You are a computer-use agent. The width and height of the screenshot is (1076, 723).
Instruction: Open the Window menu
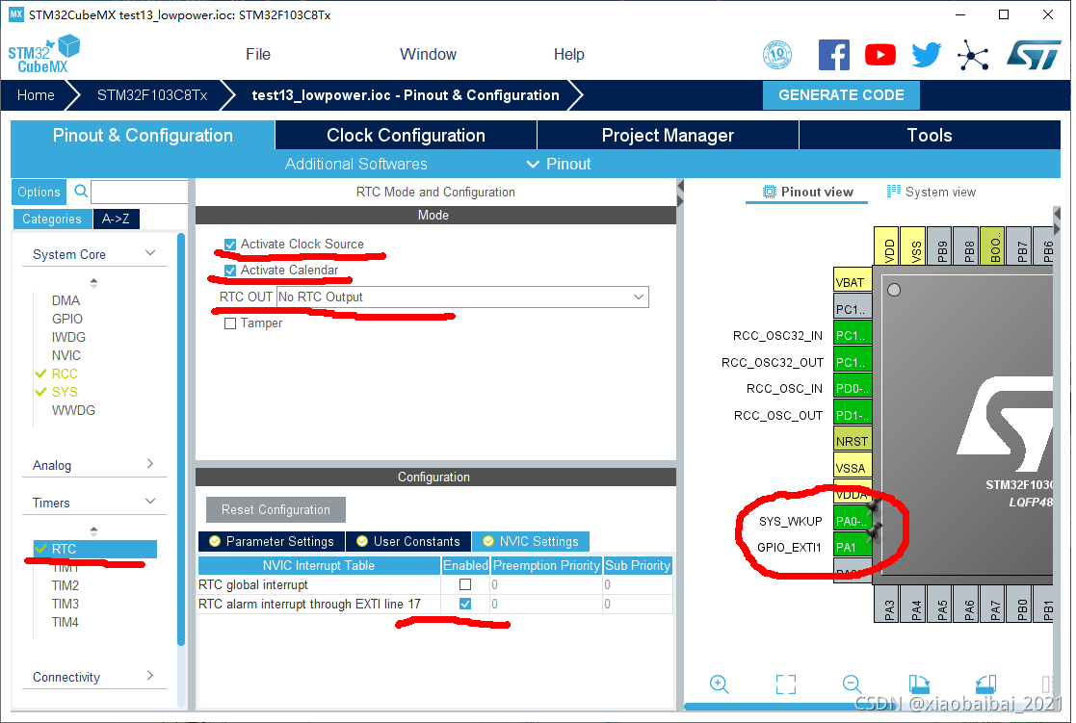point(429,54)
